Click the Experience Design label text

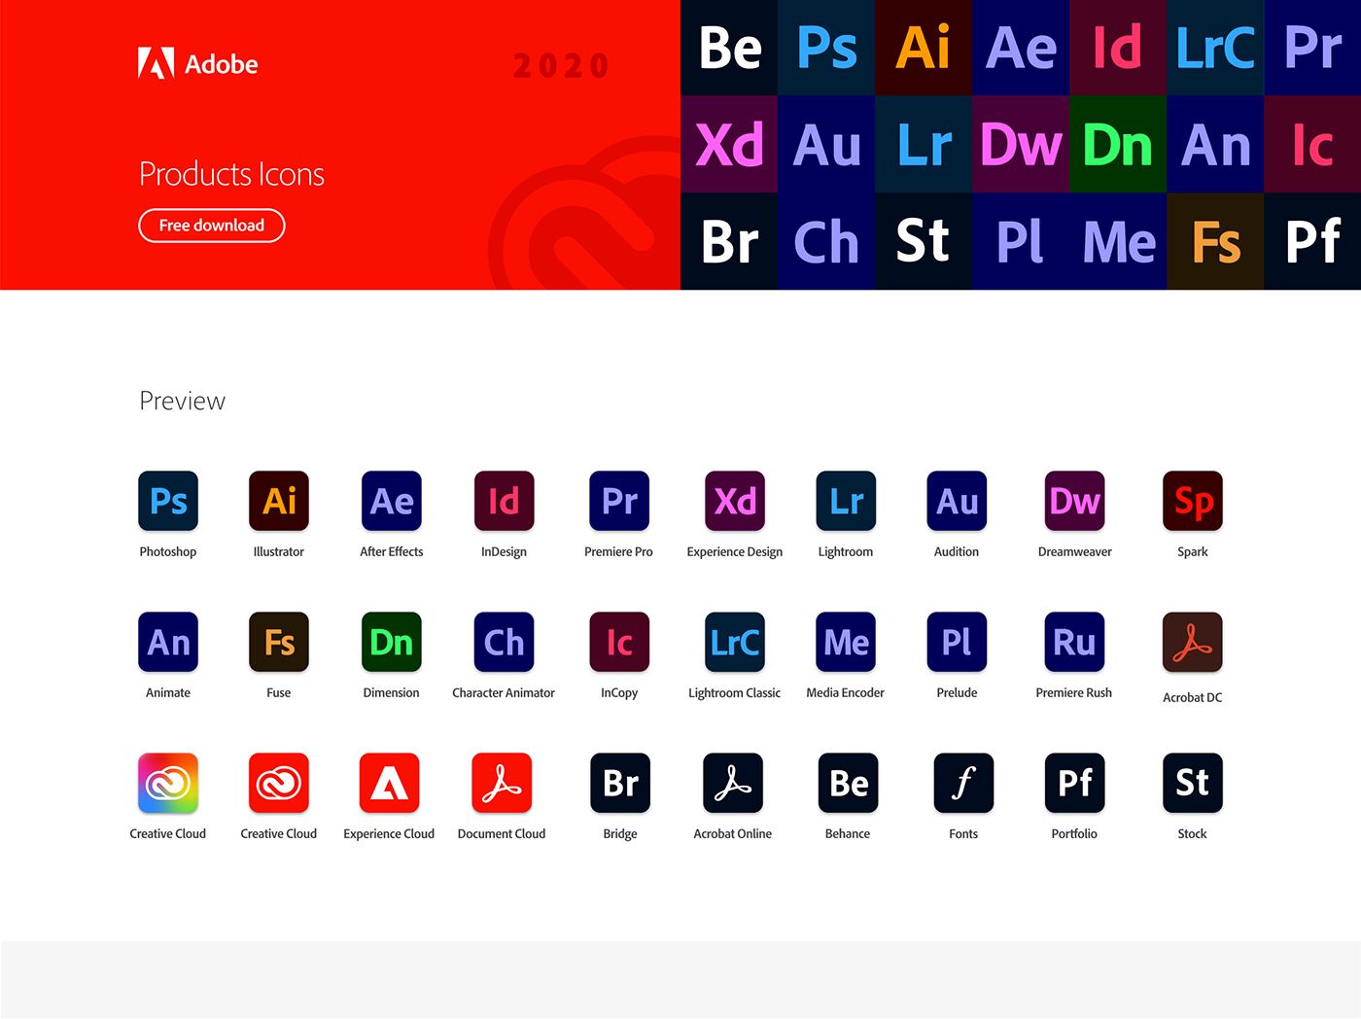tap(735, 552)
